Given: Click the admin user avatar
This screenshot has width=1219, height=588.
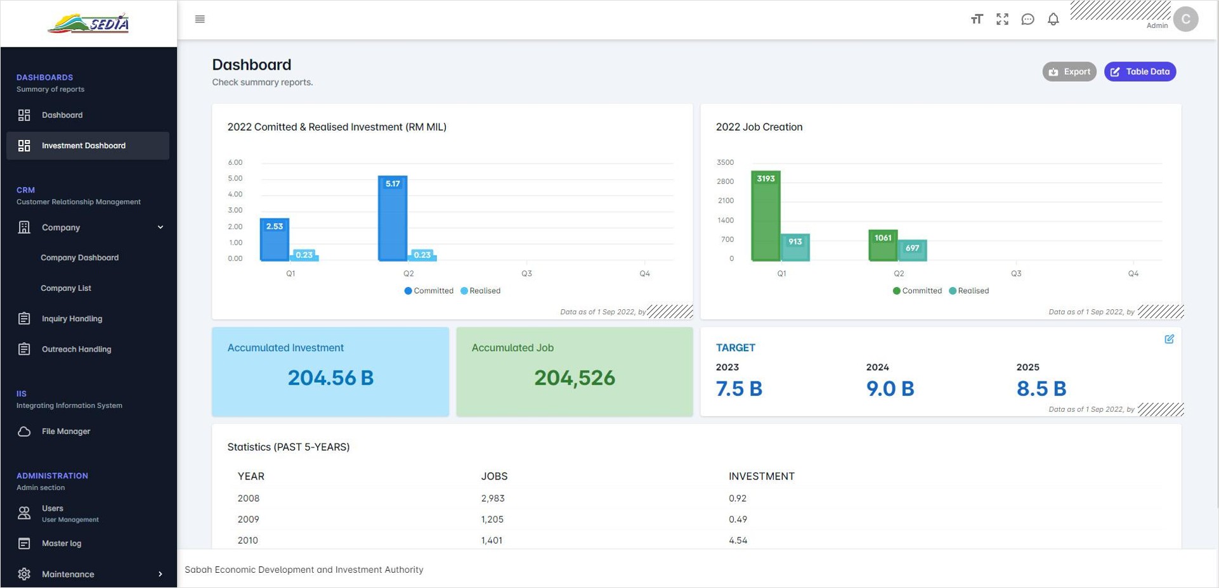Looking at the screenshot, I should pyautogui.click(x=1185, y=19).
